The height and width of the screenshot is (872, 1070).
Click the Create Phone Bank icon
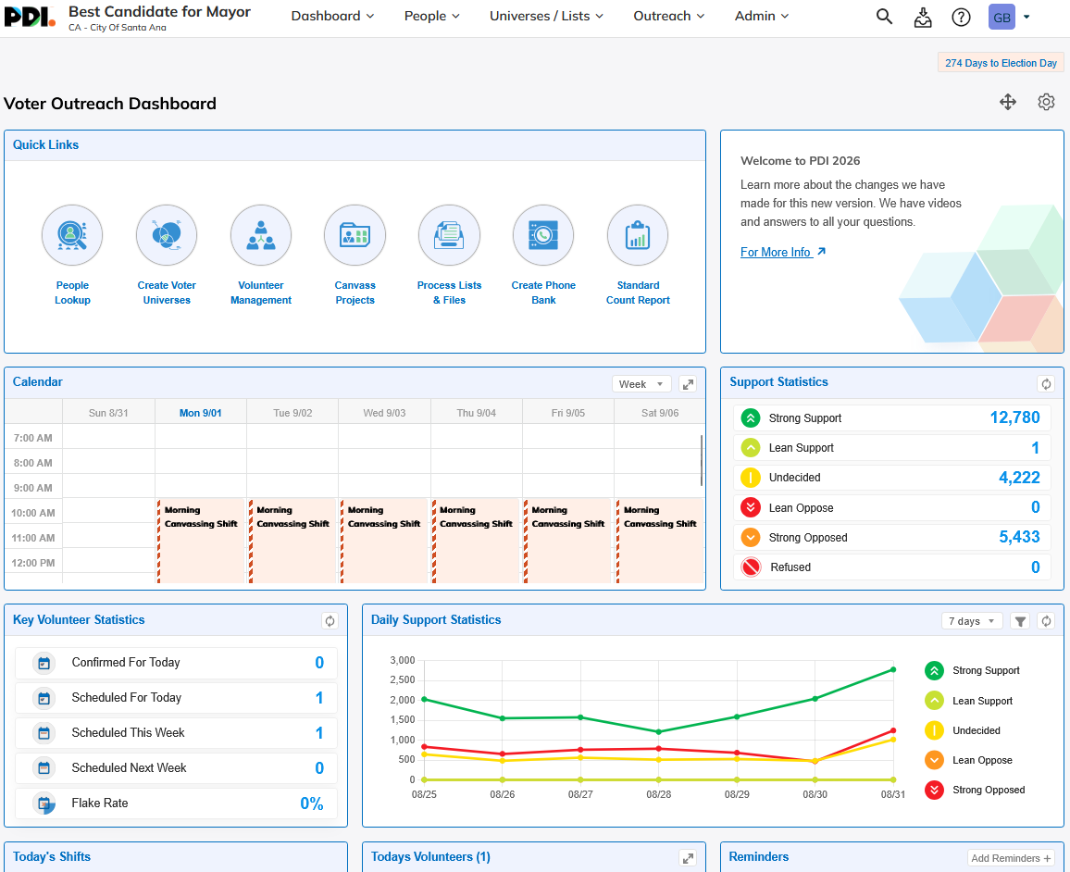pyautogui.click(x=543, y=235)
